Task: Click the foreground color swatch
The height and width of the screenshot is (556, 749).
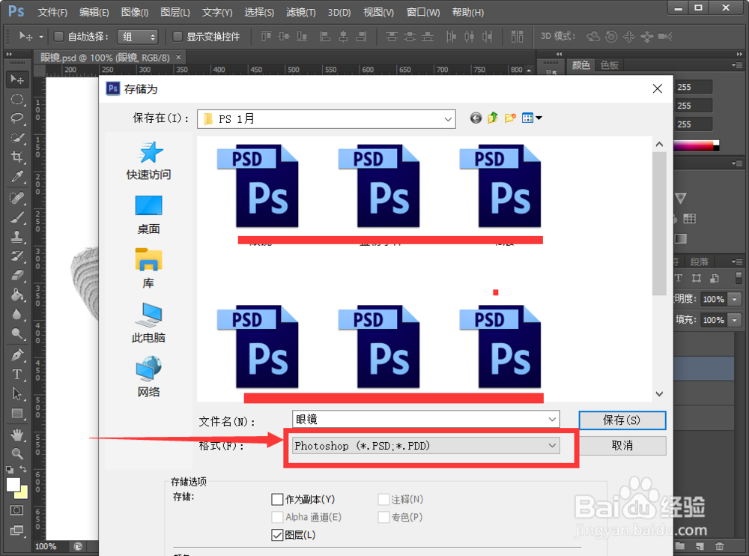Action: [13, 484]
